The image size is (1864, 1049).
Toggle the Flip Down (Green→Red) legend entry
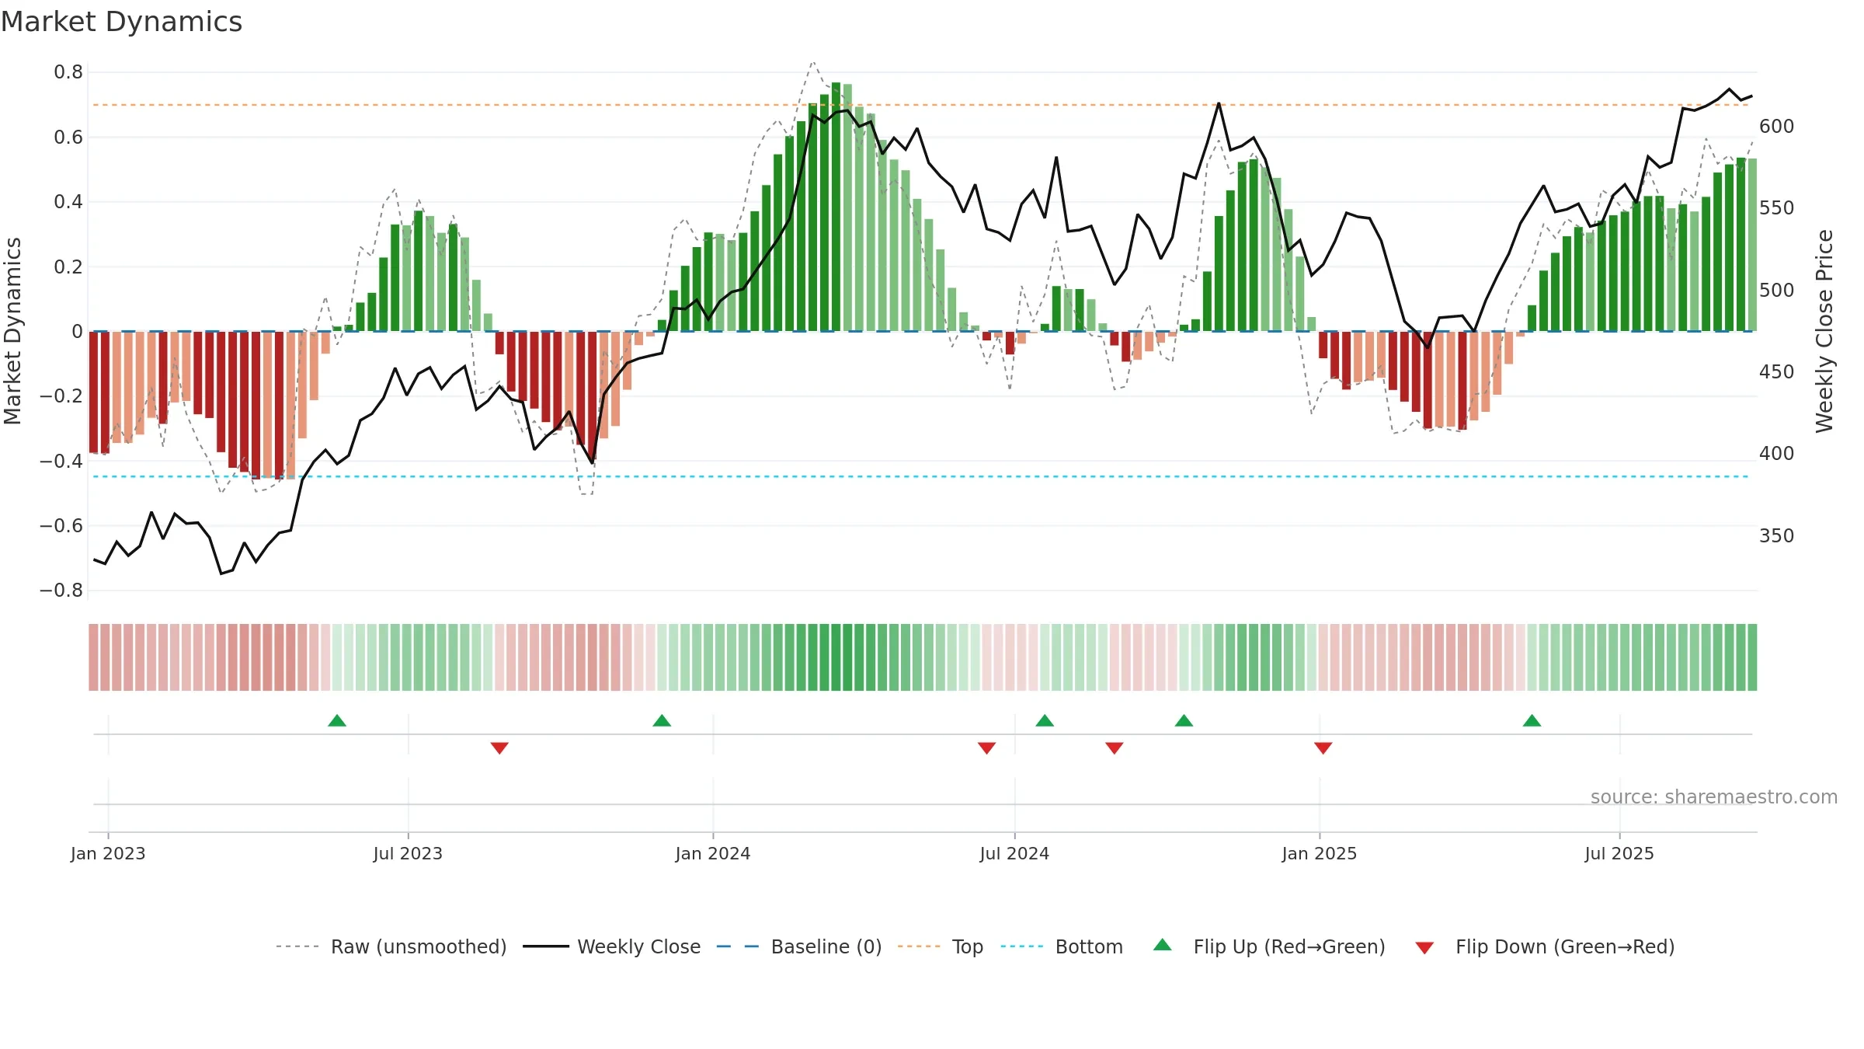1544,946
